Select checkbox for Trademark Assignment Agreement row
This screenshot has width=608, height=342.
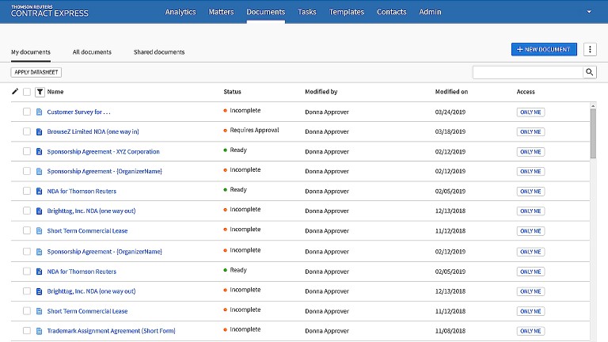pos(27,331)
